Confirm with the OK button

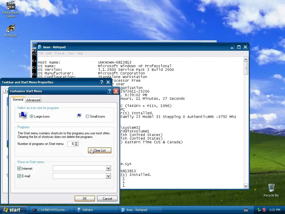coord(85,198)
